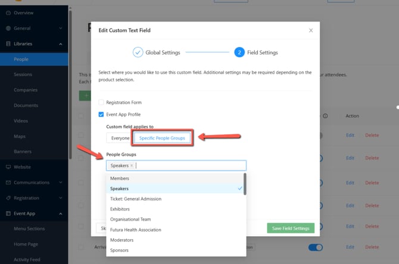Remove the Speakers tag with x
The image size is (399, 264).
click(x=132, y=166)
